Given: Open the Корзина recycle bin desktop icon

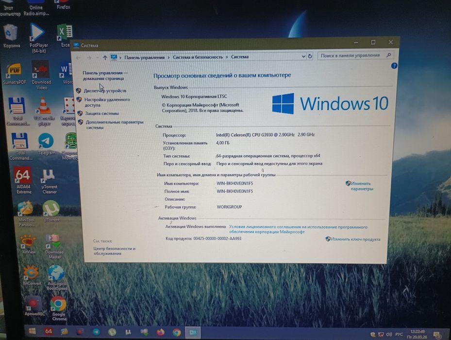Looking at the screenshot, I should (x=11, y=36).
